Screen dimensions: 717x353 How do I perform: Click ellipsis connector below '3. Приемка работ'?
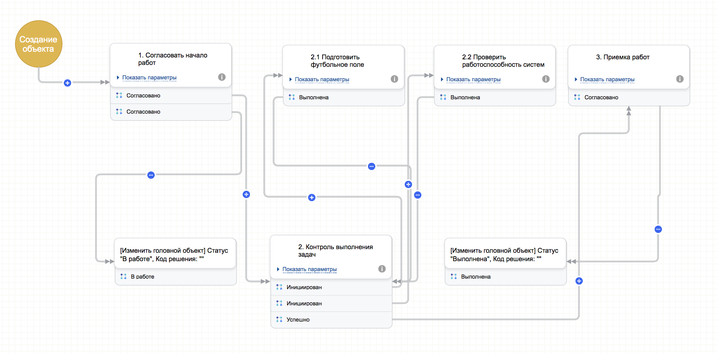click(x=658, y=229)
